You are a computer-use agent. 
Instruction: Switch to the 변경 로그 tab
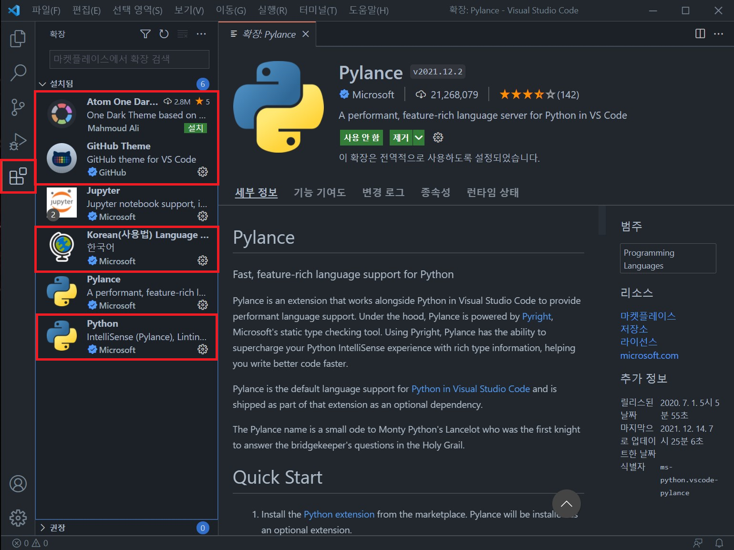tap(383, 193)
